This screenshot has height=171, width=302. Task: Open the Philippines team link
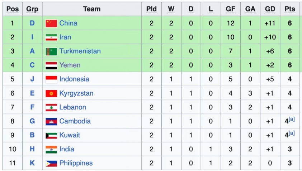tap(76, 163)
